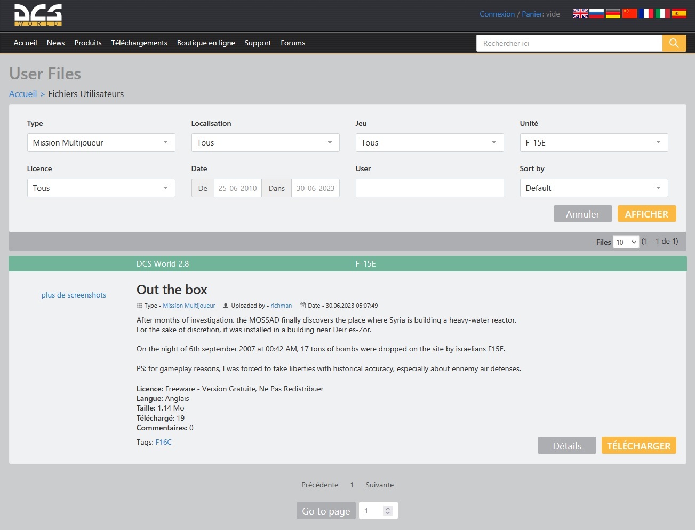Click the Connexion link

[497, 14]
